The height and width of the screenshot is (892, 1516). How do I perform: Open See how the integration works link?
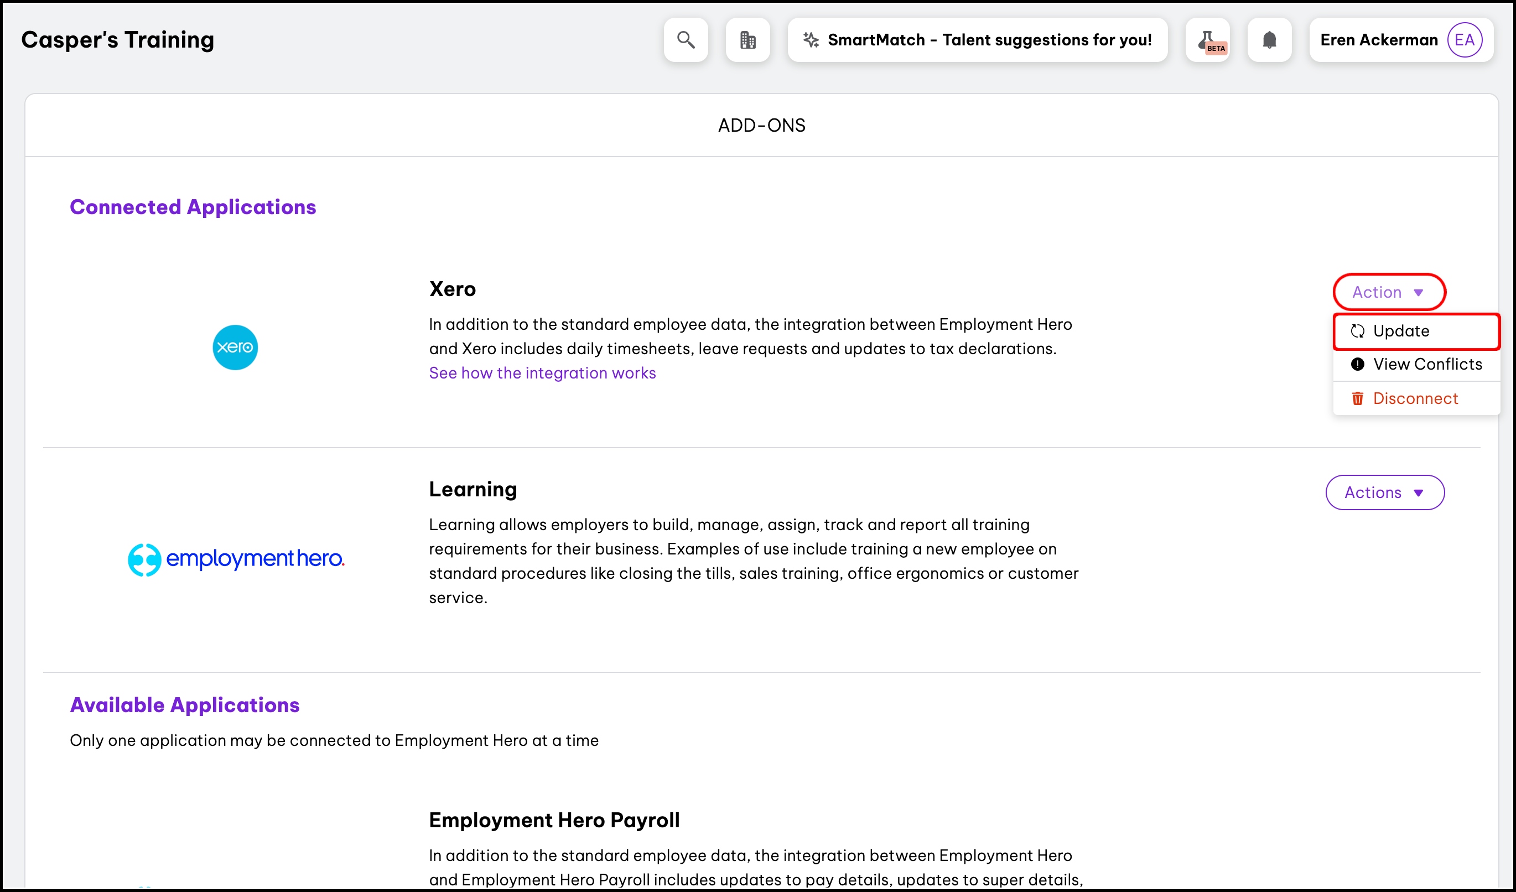click(542, 373)
